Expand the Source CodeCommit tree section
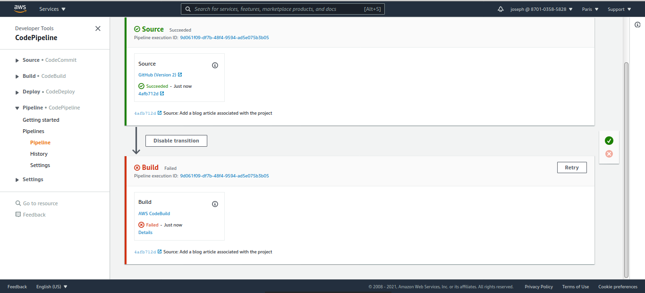 [x=17, y=60]
